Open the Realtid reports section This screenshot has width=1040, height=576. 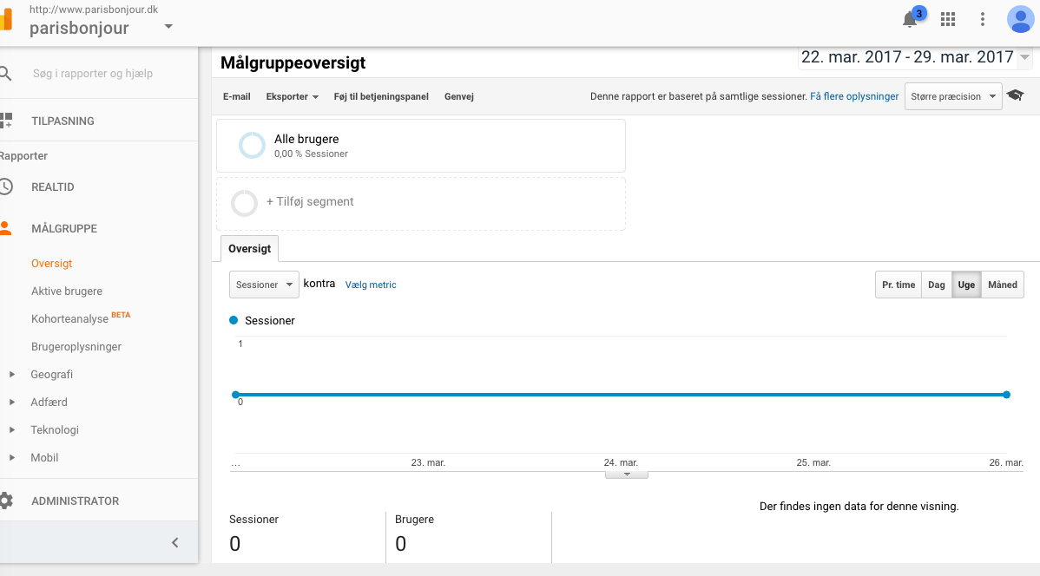[x=53, y=187]
